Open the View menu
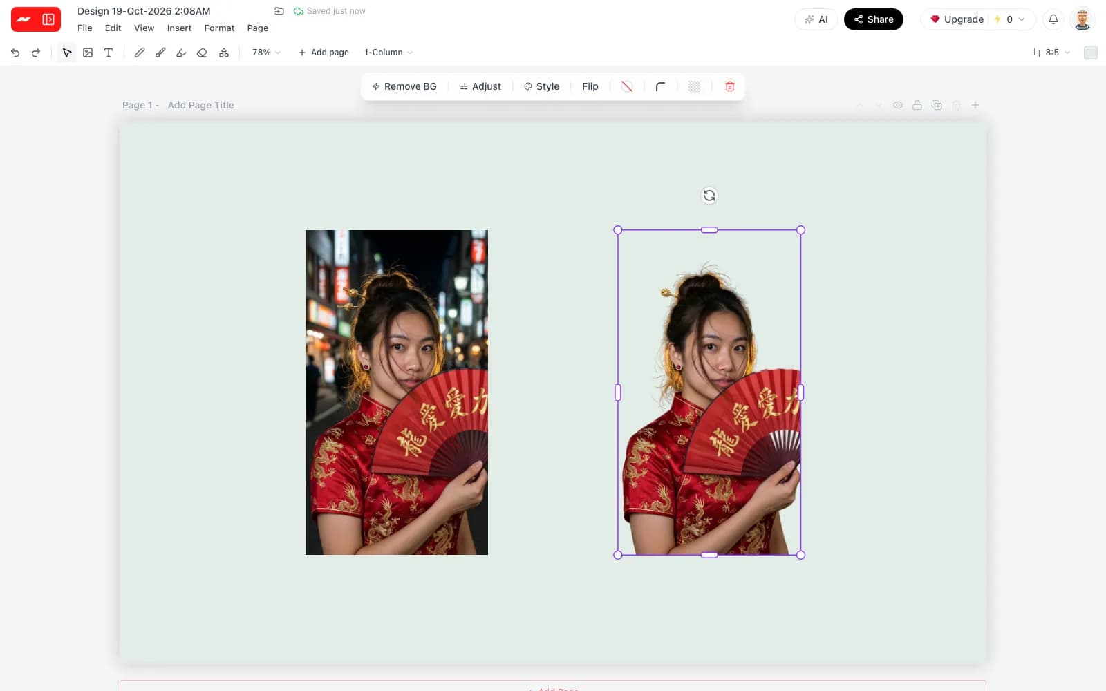The image size is (1106, 691). (144, 28)
